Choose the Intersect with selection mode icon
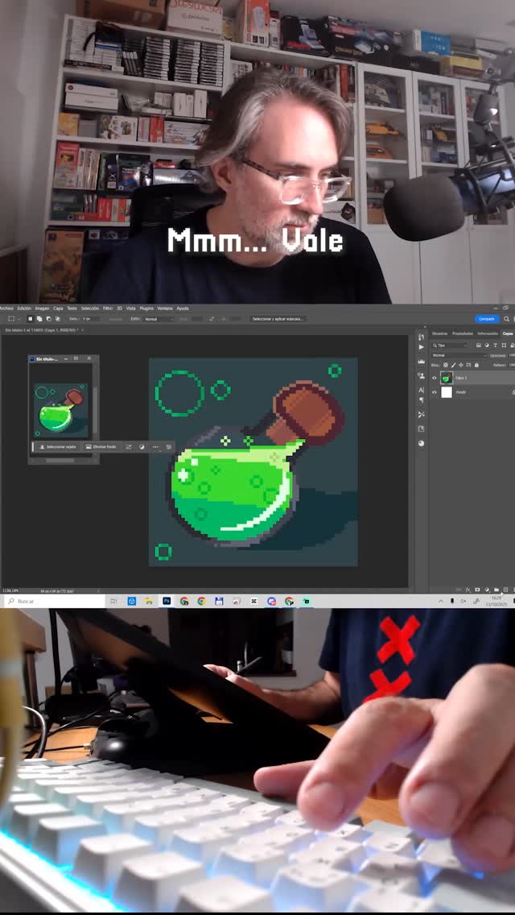Image resolution: width=515 pixels, height=915 pixels. (58, 319)
